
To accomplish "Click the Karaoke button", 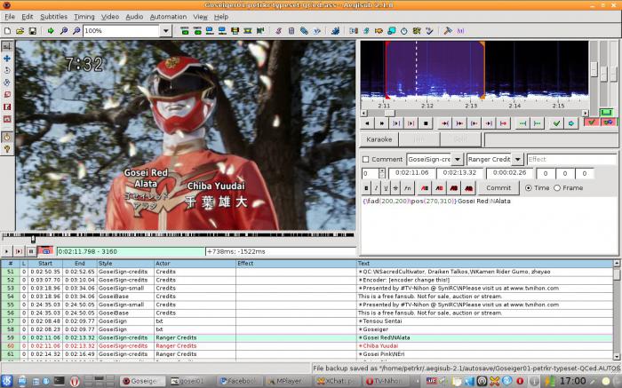I will click(x=379, y=139).
